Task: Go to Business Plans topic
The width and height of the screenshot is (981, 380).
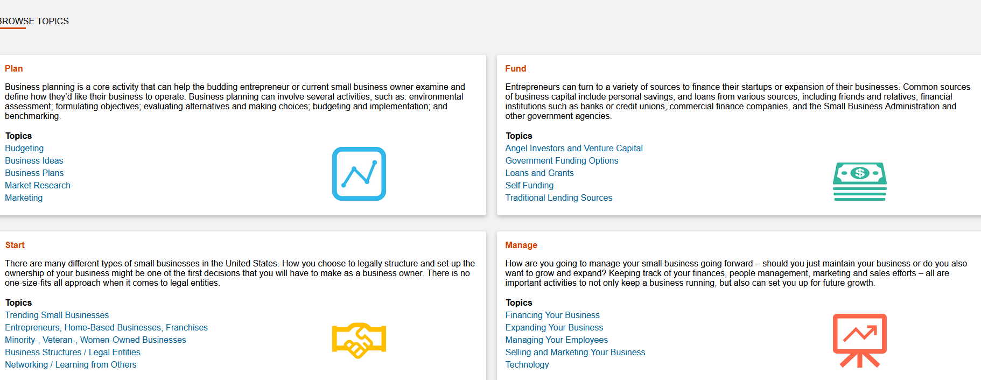Action: [x=34, y=173]
